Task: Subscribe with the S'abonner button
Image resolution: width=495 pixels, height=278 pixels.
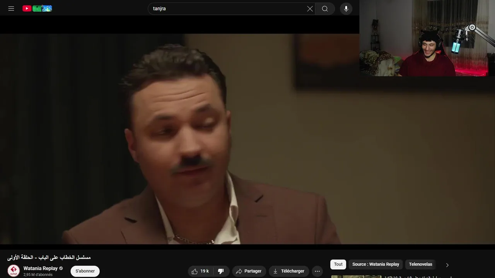Action: [85, 271]
